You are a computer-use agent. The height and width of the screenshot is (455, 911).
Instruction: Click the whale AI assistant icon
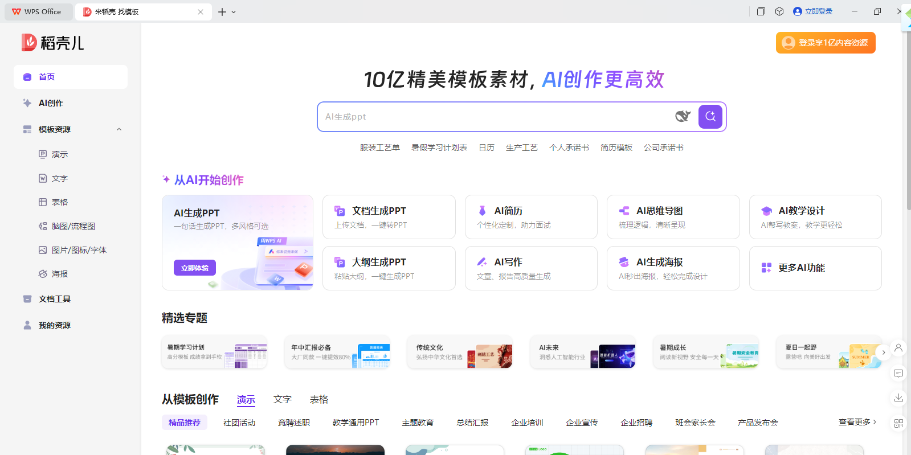(683, 117)
